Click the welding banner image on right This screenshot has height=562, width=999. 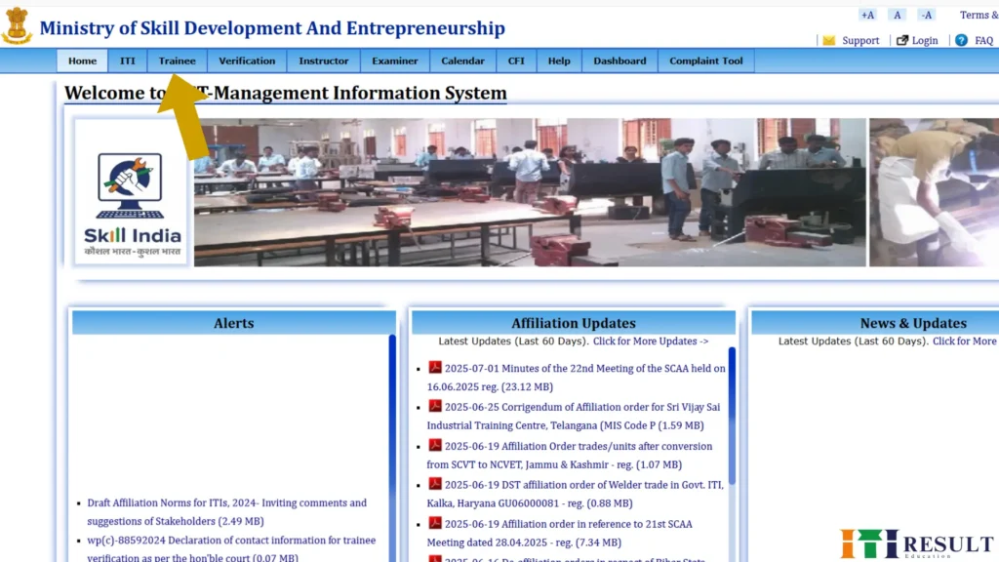(934, 192)
